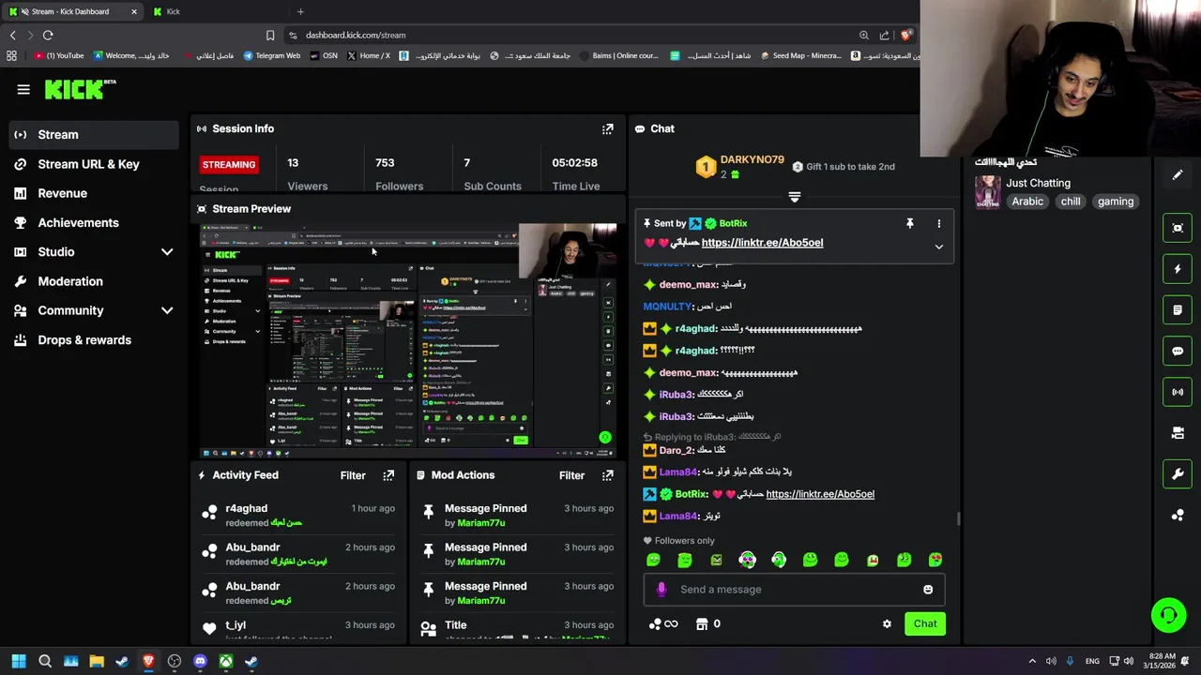Click the Kick logo

80,89
